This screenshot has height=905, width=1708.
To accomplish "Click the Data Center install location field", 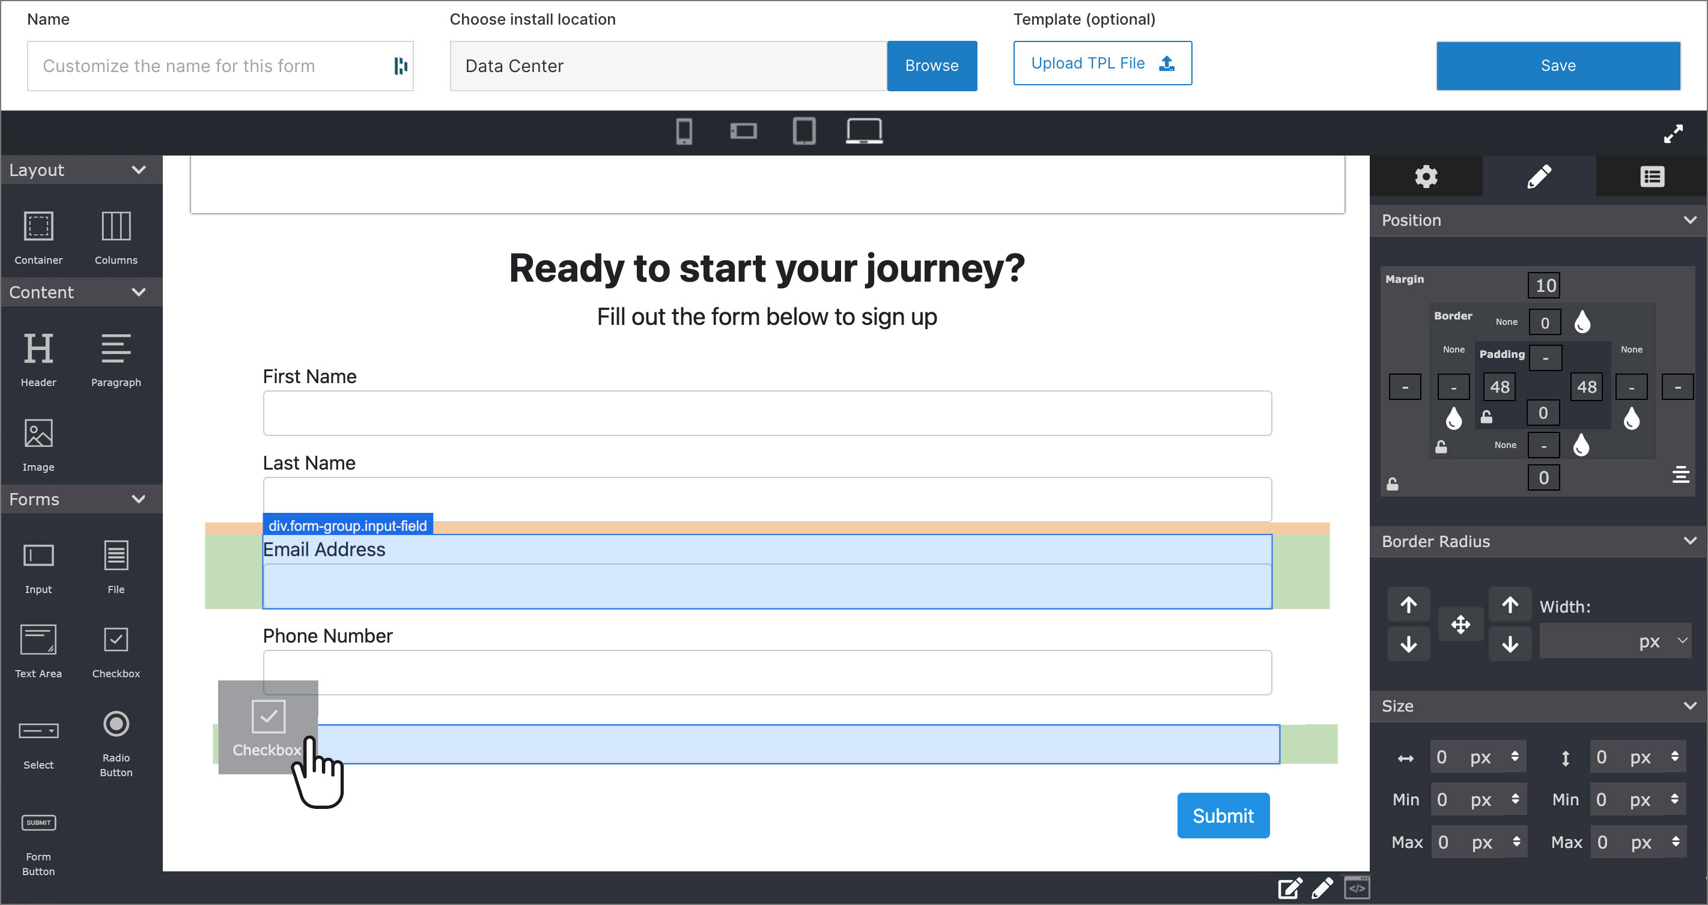I will (668, 65).
